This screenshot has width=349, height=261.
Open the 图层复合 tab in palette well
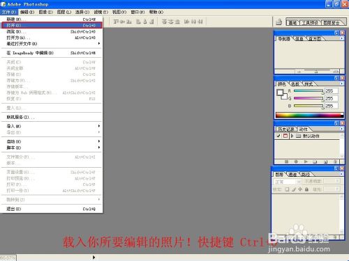[332, 22]
